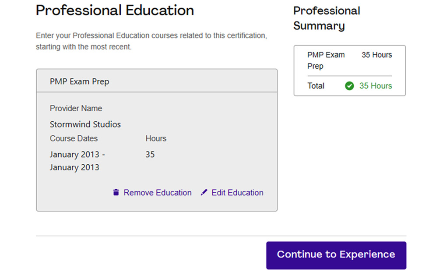Click the trash can icon beside Remove Education
This screenshot has height=272, width=443.
pos(116,192)
